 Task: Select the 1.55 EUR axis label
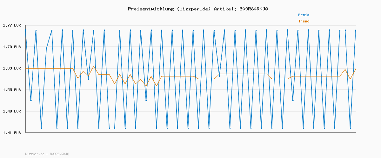[x=12, y=90]
